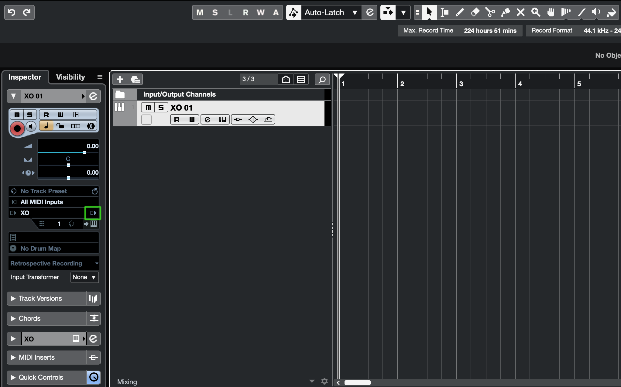The image size is (621, 387).
Task: Open the Retrospective Recording dropdown
Action: [x=54, y=263]
